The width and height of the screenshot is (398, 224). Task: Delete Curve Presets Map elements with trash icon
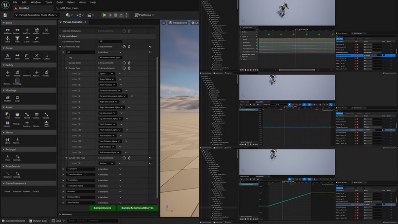(x=129, y=47)
